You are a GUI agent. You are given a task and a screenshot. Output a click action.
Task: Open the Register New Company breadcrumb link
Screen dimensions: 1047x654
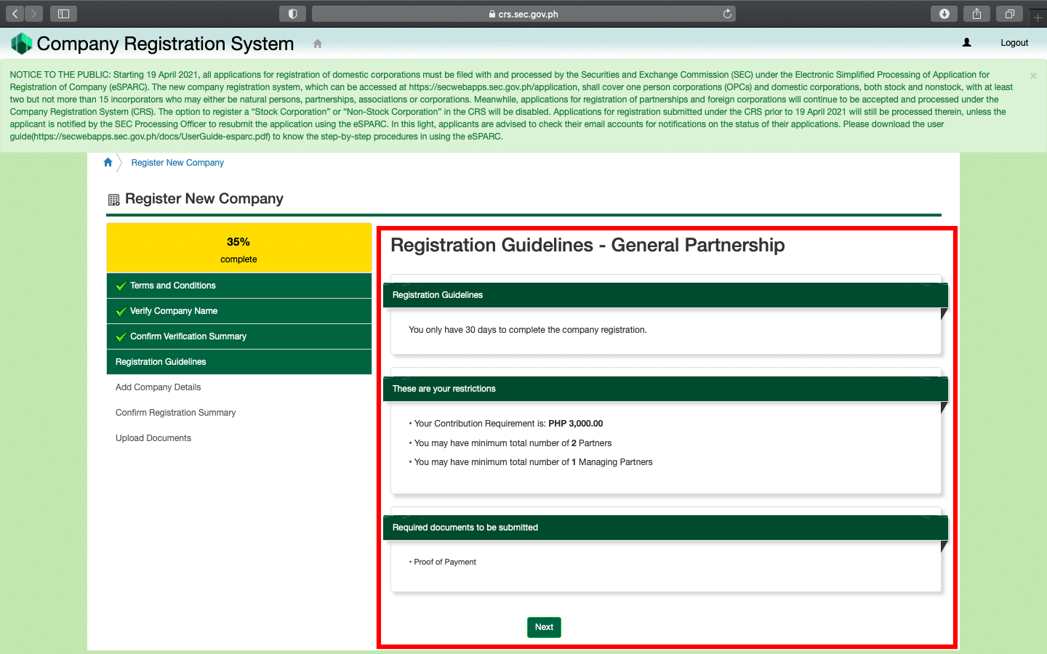177,163
